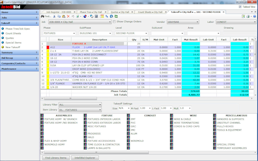This screenshot has width=258, height=161.
Task: Switch to Job Register JOB-0005 tab
Action: 58,12
